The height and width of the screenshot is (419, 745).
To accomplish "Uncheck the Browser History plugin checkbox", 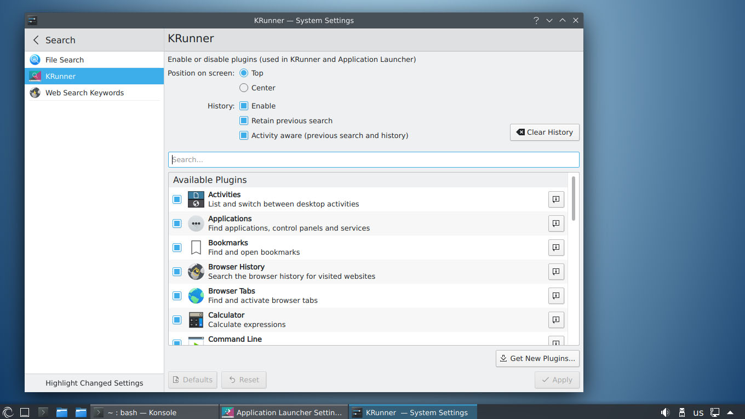I will pyautogui.click(x=177, y=272).
